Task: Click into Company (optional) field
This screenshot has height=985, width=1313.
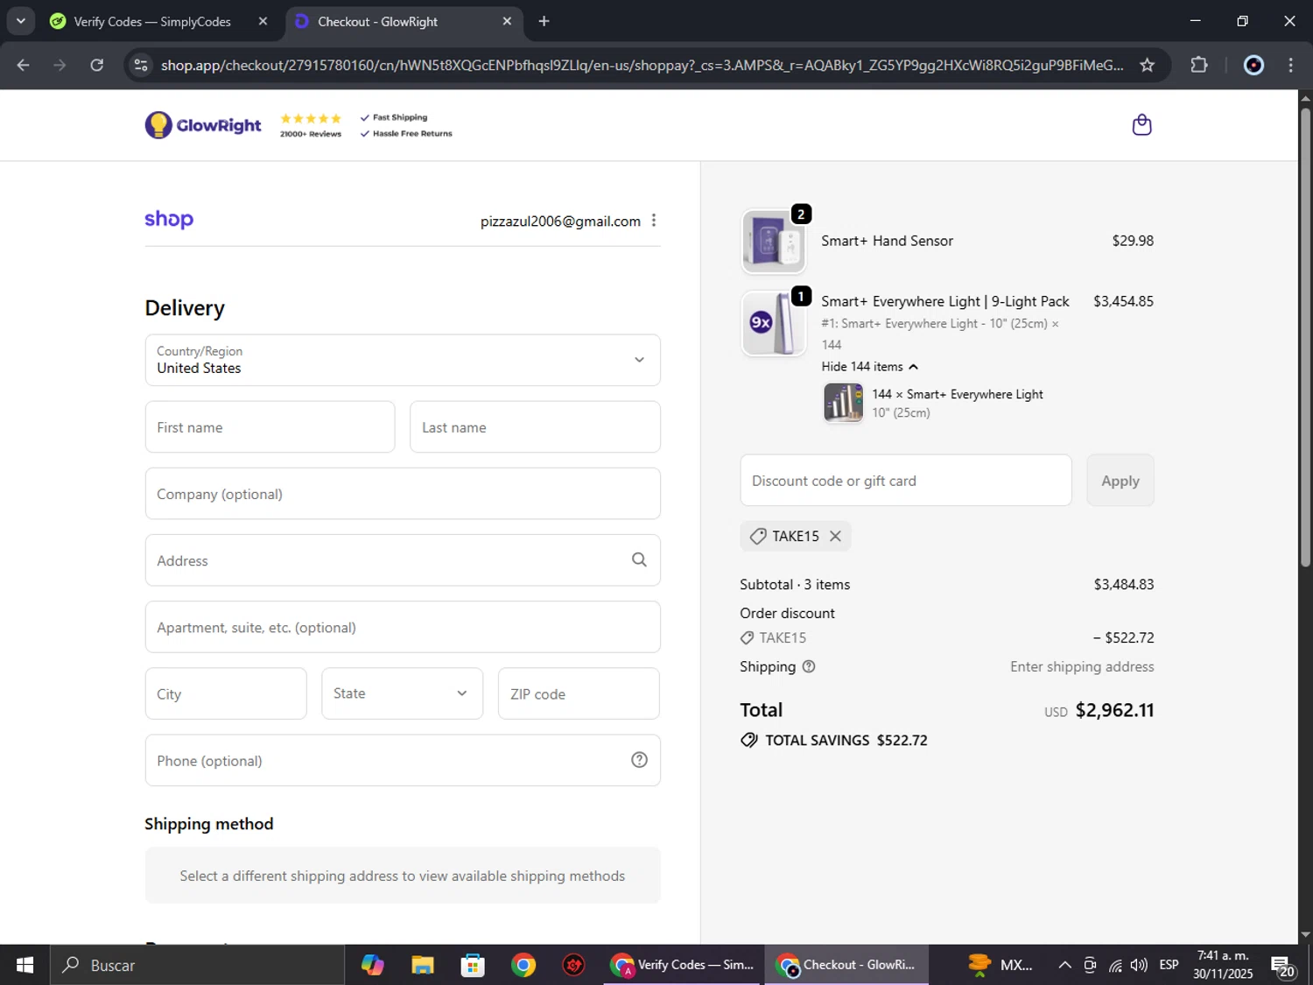Action: (x=403, y=494)
